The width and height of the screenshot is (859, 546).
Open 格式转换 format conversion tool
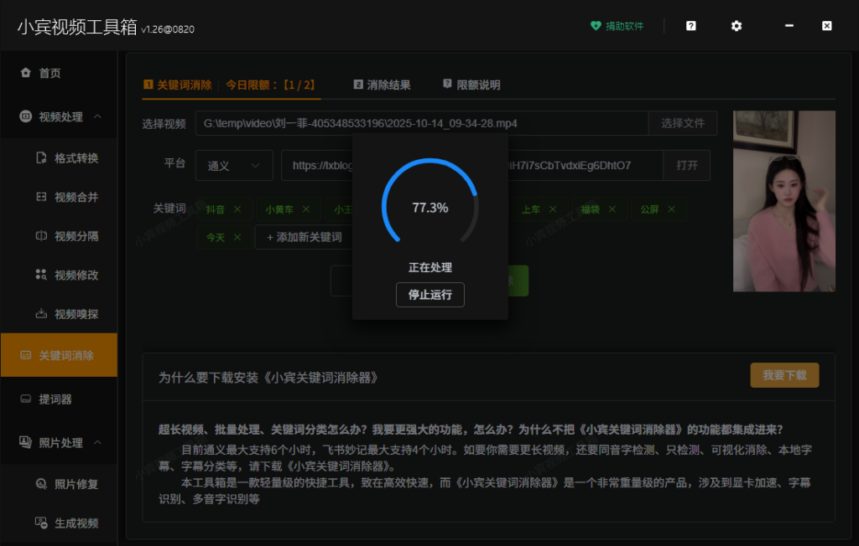75,158
